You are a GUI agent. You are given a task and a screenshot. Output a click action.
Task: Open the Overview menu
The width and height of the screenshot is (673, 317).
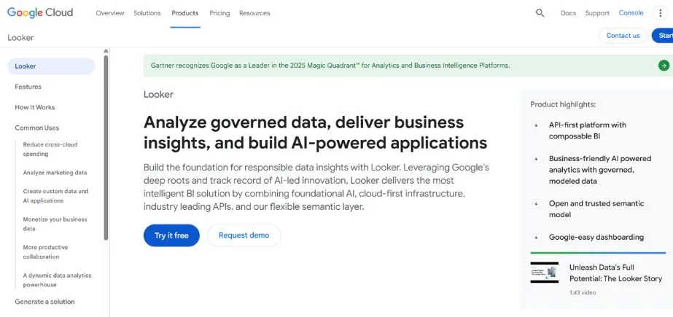click(x=110, y=13)
